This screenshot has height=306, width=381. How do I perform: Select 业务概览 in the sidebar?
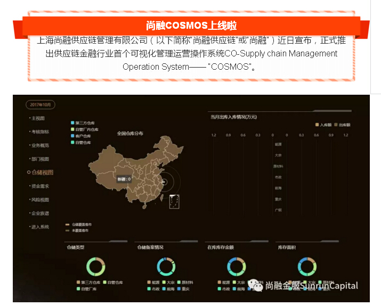coord(40,145)
